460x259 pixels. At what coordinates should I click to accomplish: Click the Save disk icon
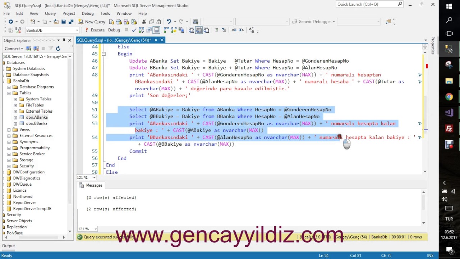64,22
